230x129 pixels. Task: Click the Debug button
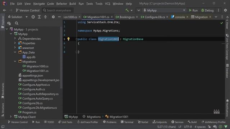point(207,10)
